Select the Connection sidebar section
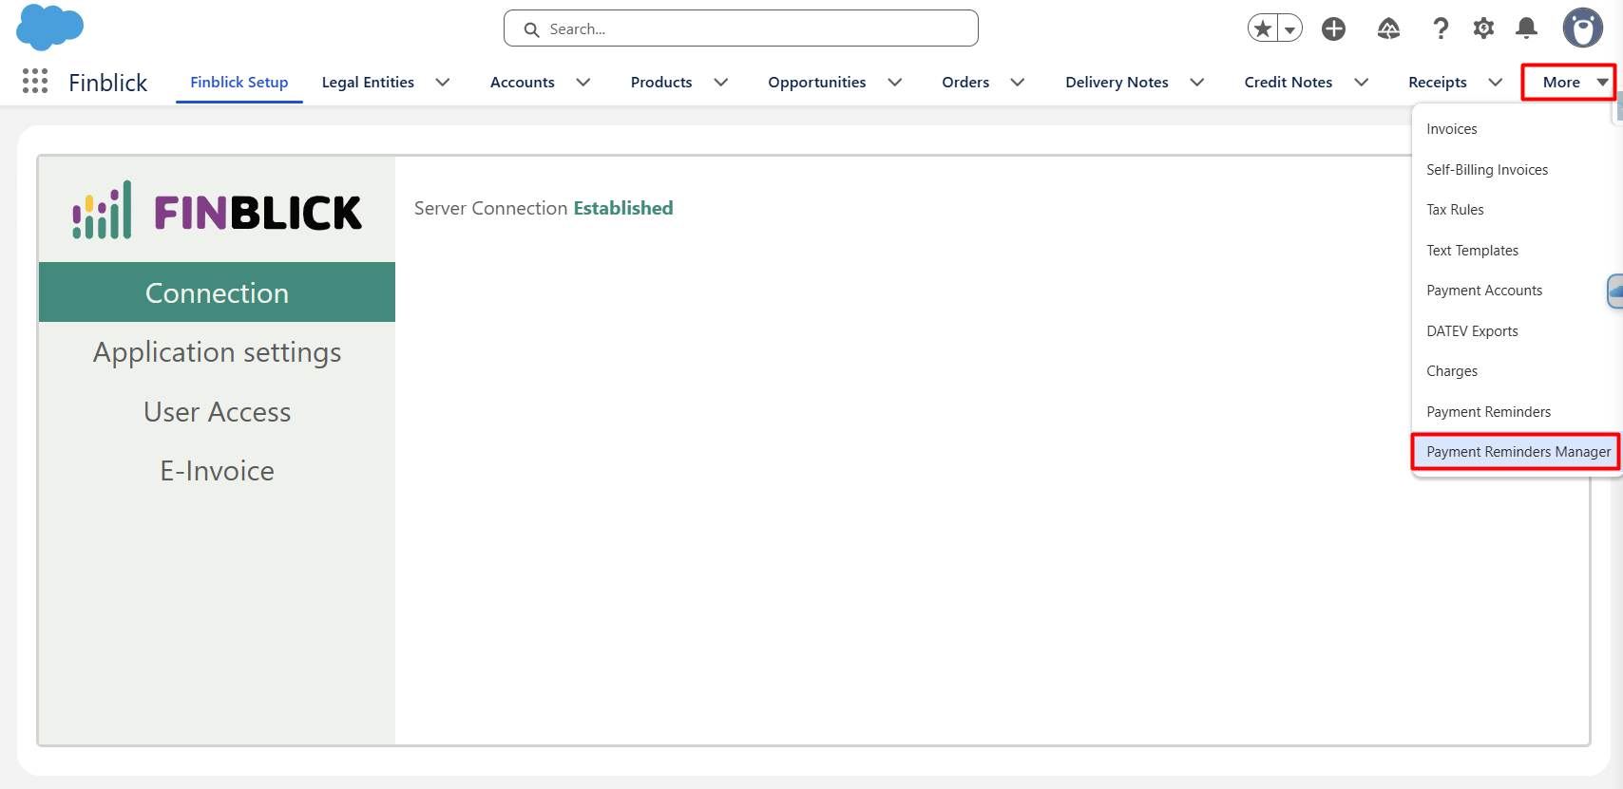Screen dimensions: 1623x789 coord(217,292)
